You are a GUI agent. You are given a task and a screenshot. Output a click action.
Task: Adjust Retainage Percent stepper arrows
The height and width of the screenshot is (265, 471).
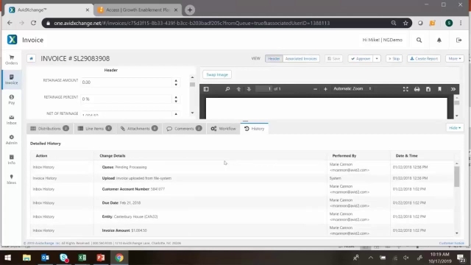(176, 99)
